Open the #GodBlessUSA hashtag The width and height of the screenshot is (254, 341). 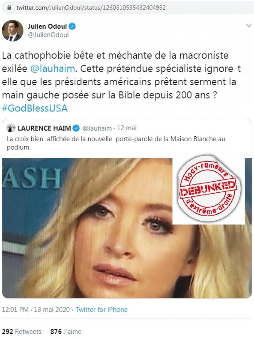click(35, 108)
